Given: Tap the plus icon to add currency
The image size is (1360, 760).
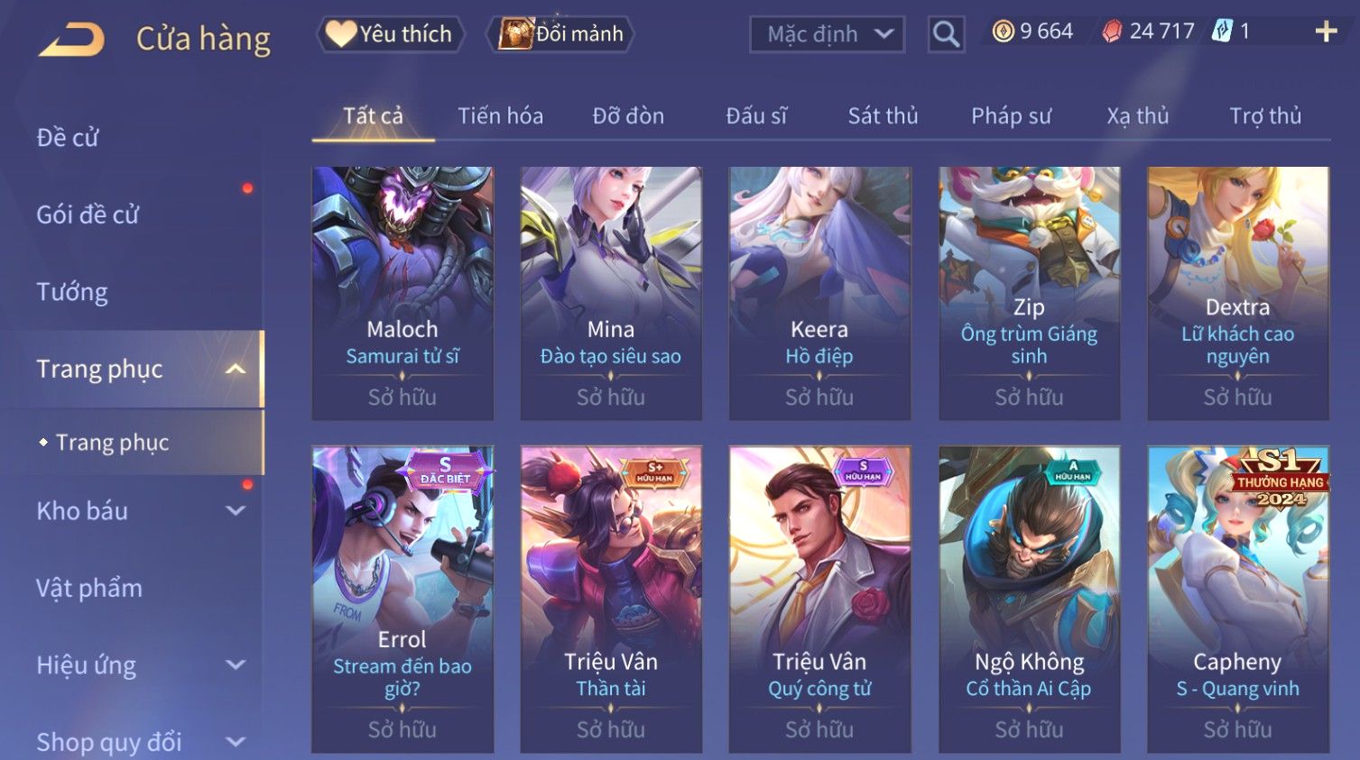Looking at the screenshot, I should click(x=1326, y=32).
